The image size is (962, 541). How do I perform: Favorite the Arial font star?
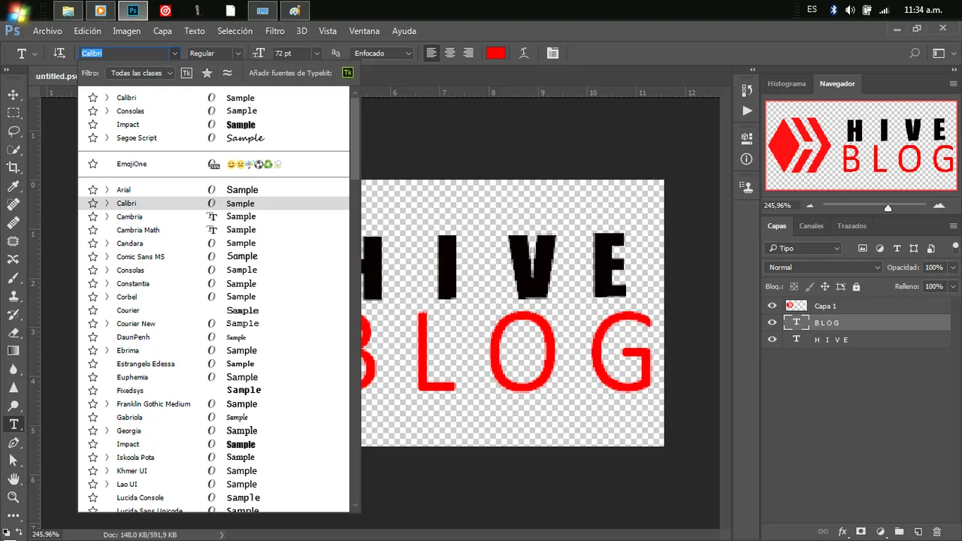point(93,189)
